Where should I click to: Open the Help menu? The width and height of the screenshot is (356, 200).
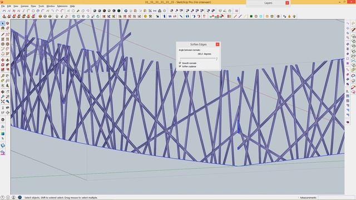72,6
